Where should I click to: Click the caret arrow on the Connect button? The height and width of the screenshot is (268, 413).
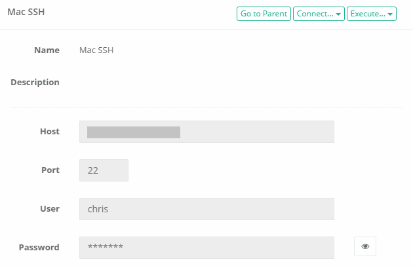coord(338,14)
